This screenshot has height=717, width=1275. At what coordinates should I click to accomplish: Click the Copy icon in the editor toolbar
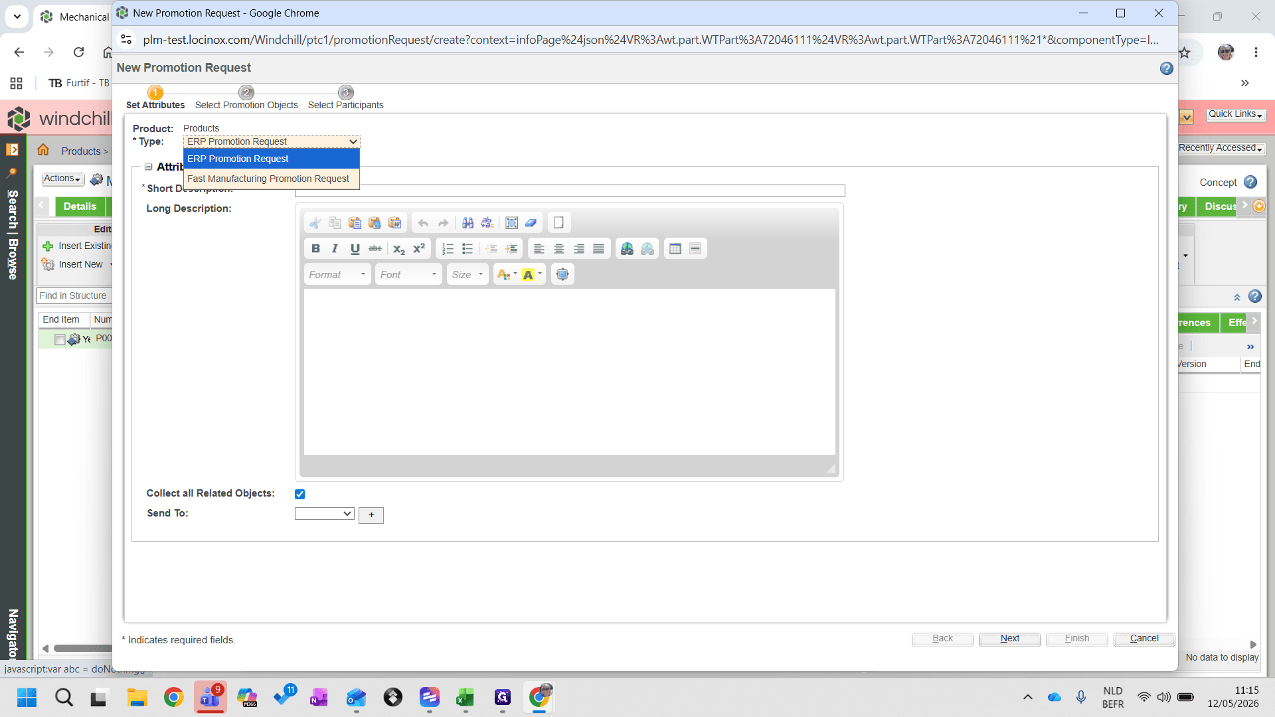(x=335, y=223)
